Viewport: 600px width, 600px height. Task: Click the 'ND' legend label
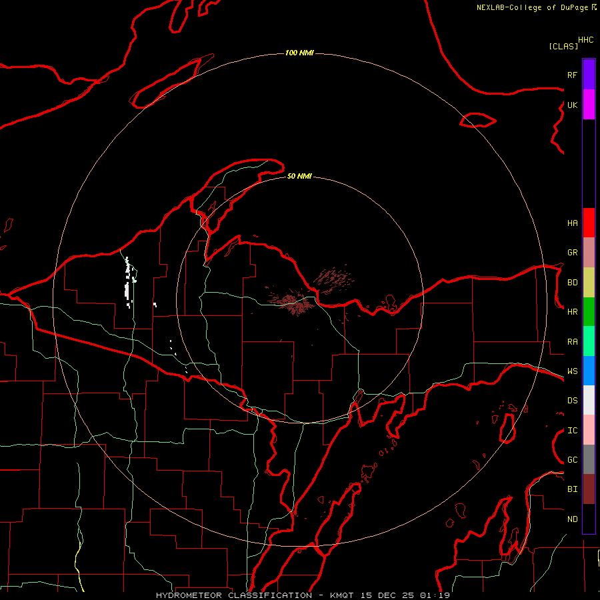572,519
